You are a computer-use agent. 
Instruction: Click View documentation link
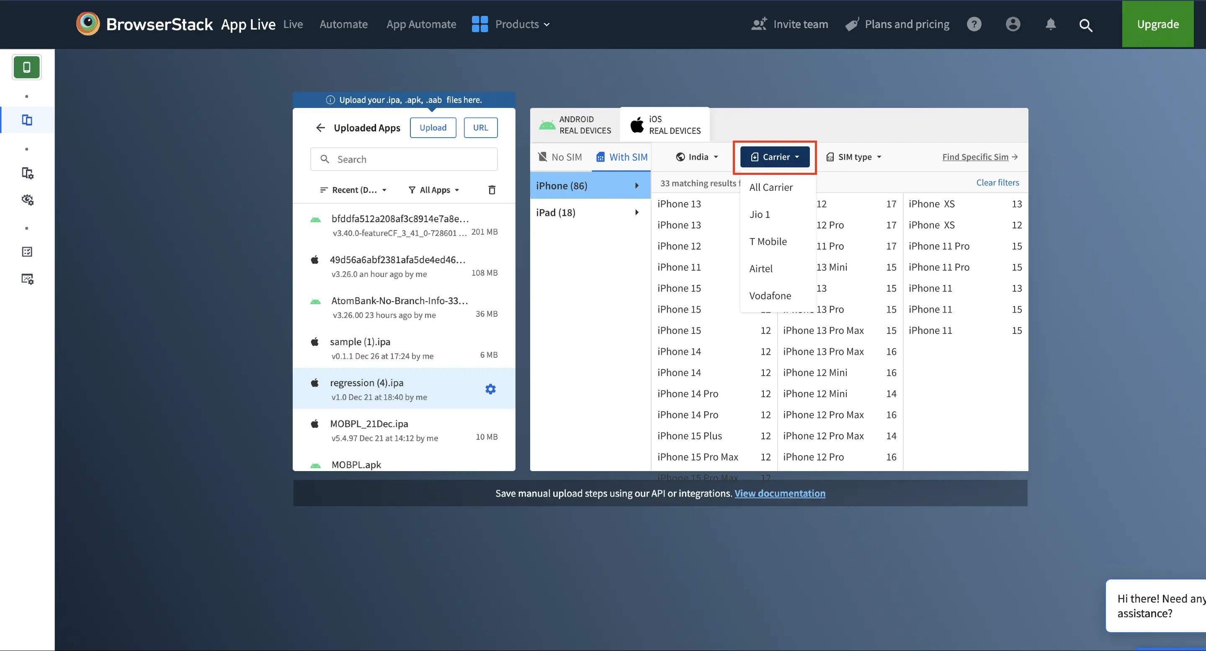click(779, 492)
